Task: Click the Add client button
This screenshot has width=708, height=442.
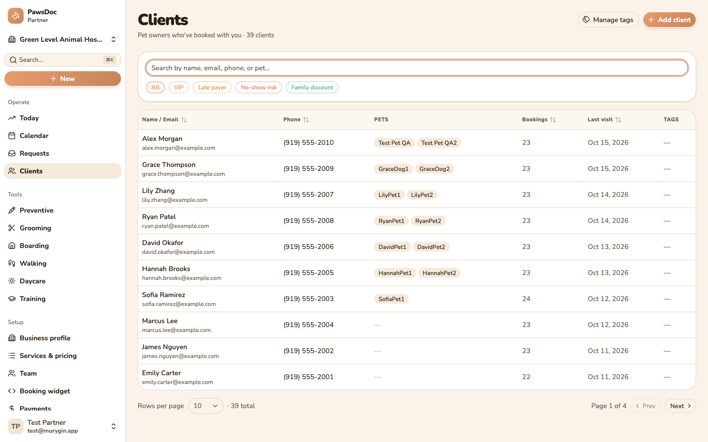Action: tap(669, 20)
